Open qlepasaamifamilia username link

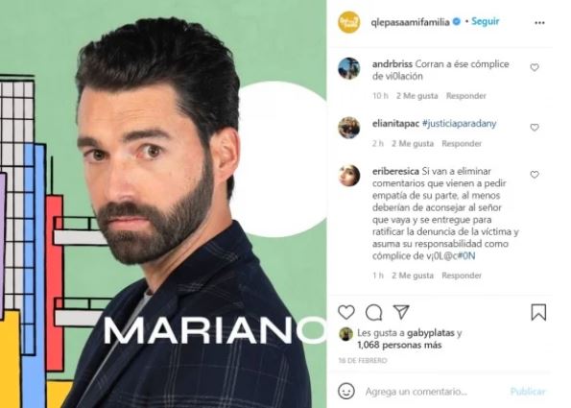410,22
